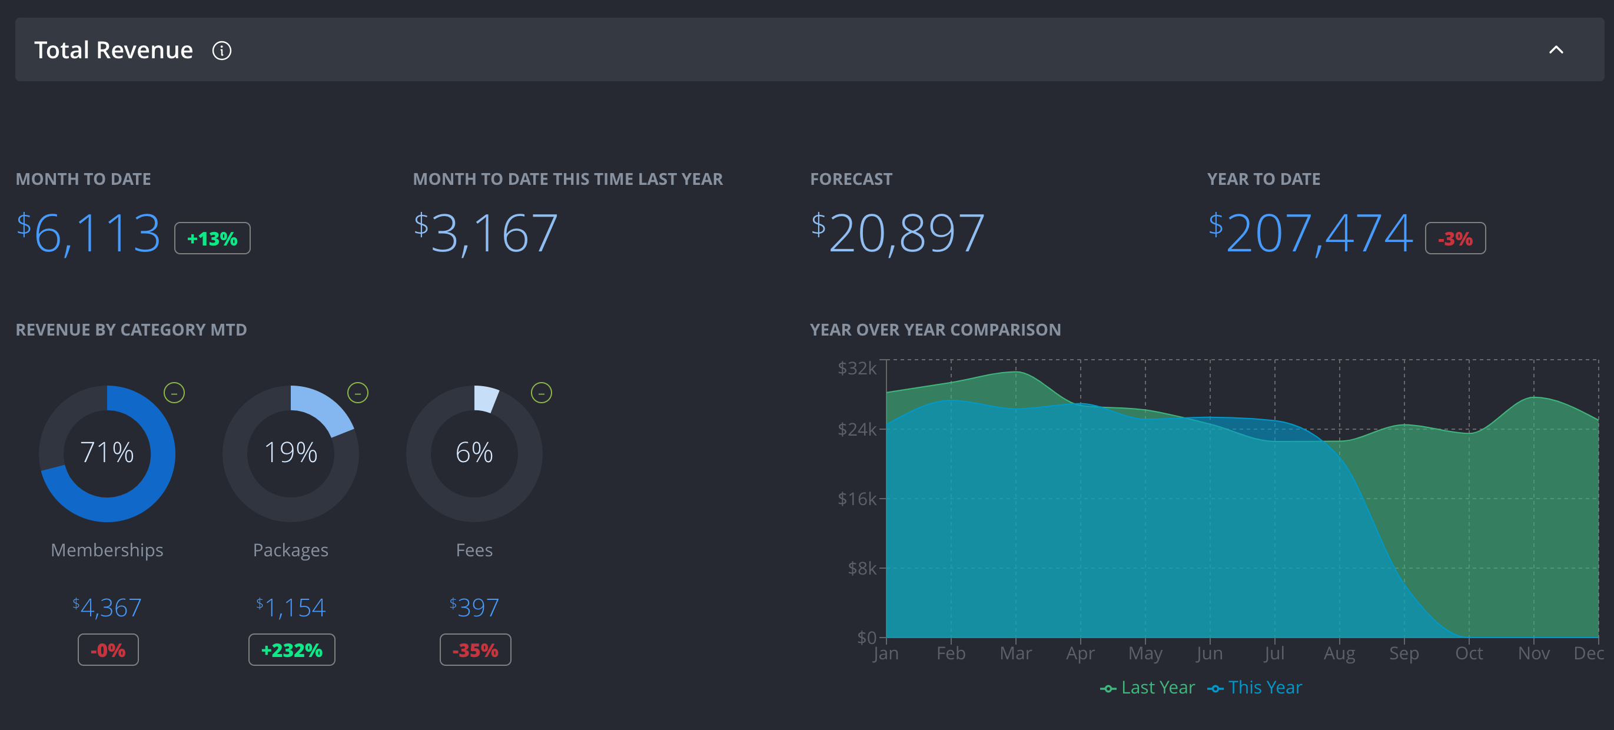Click the $1,154 Packages amount
1614x730 pixels.
pos(291,607)
